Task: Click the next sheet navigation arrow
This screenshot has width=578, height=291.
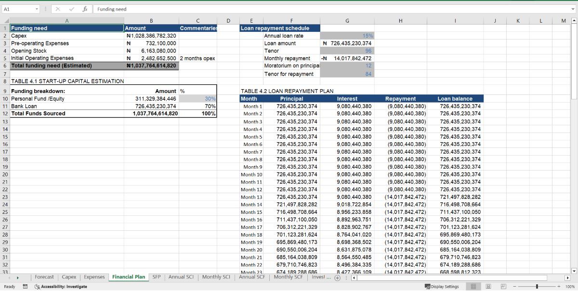Action: coord(18,278)
